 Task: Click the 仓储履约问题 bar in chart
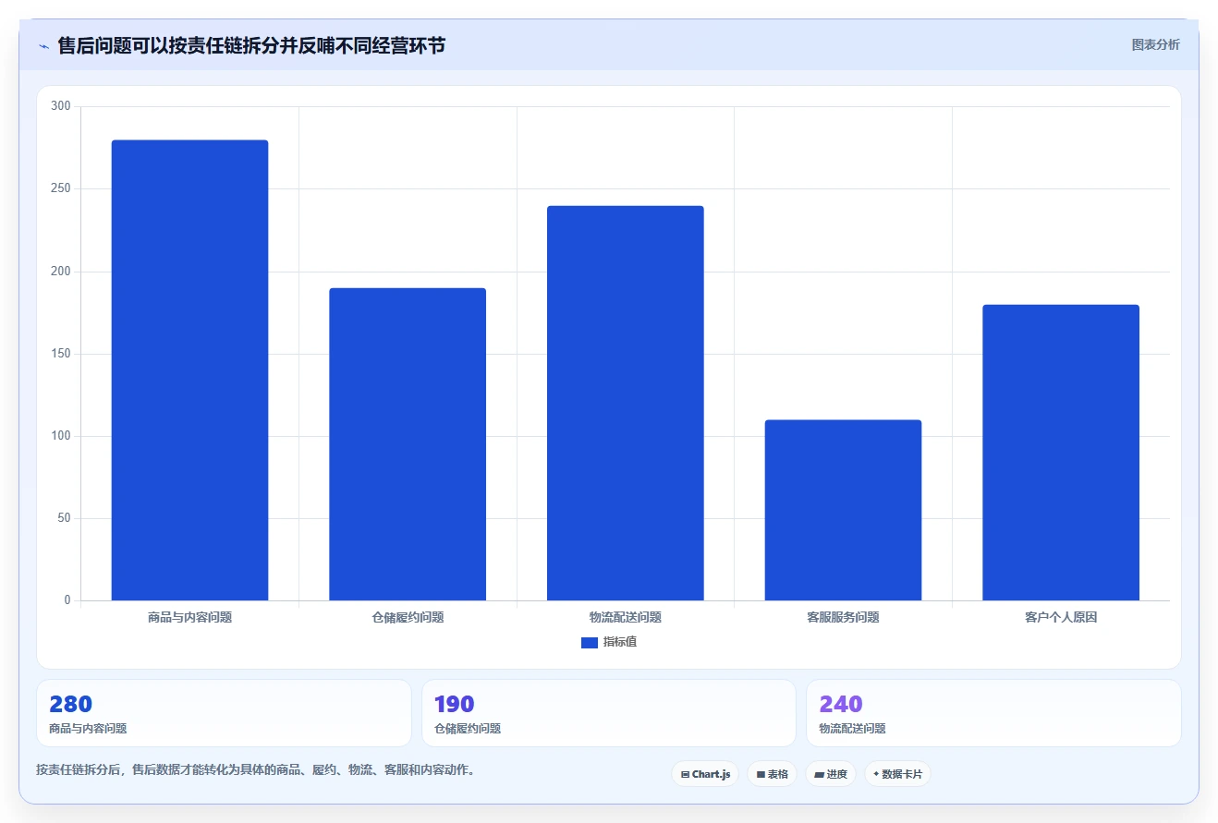408,444
